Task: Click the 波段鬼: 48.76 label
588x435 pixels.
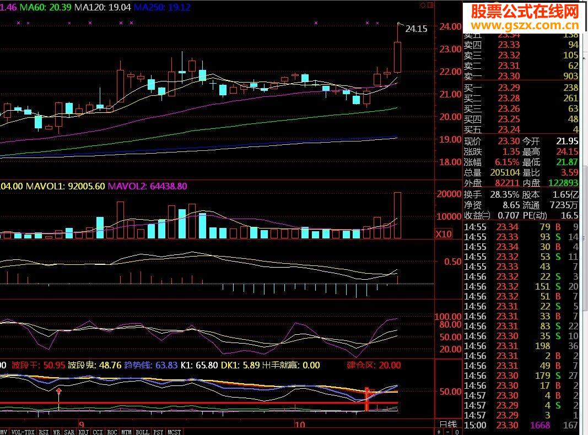Action: [x=94, y=365]
